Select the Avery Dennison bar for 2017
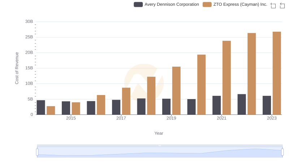The width and height of the screenshot is (289, 166). click(116, 107)
